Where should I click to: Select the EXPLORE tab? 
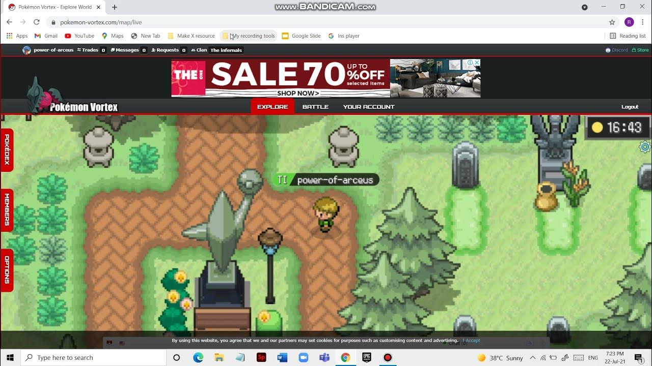[x=273, y=107]
